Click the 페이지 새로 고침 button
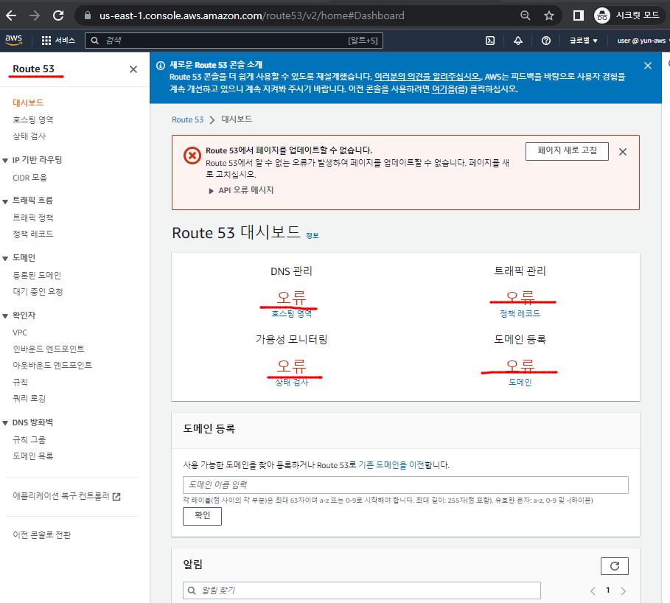This screenshot has height=603, width=670. tap(567, 151)
